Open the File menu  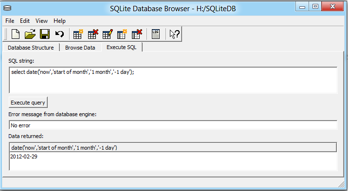tap(10, 21)
